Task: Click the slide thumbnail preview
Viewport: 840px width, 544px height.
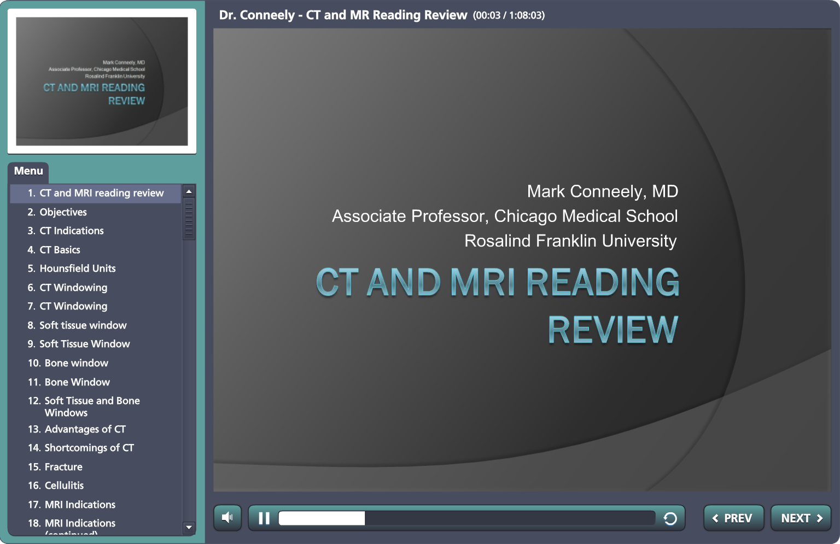Action: click(x=102, y=81)
